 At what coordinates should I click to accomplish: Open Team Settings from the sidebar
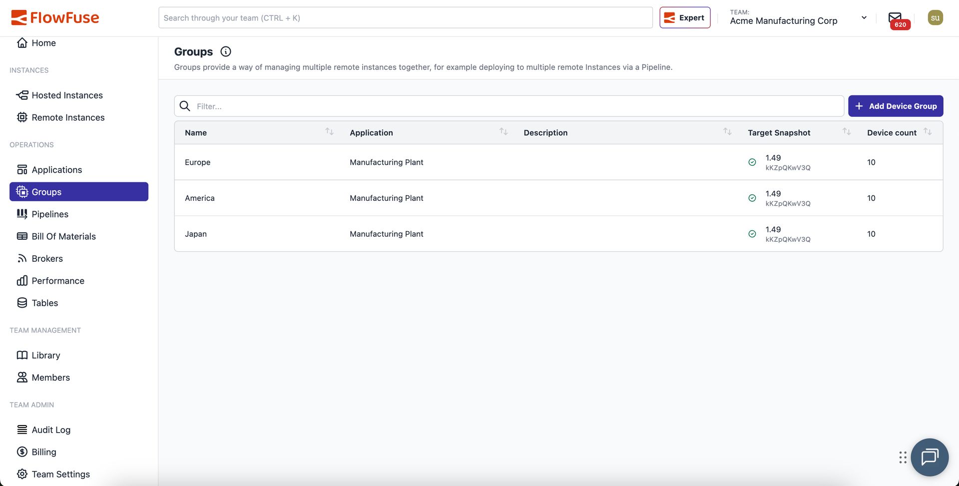coord(60,474)
